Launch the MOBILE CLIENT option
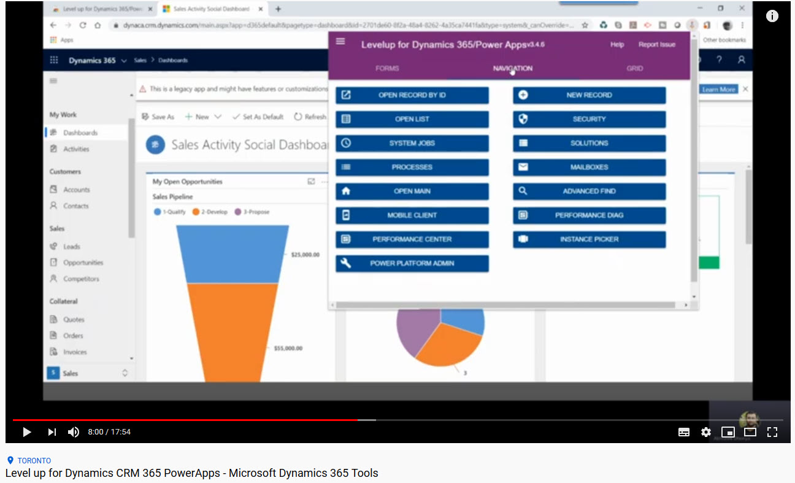 412,215
